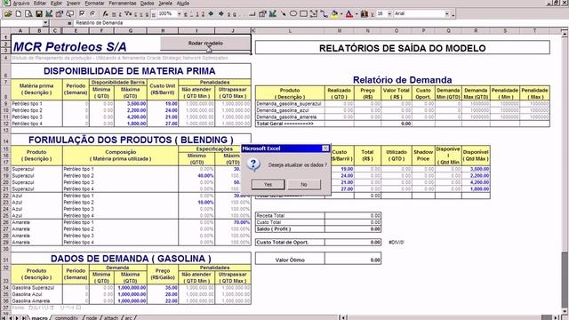Click the second green diamond icon
Screen dimensions: 569x320
pyautogui.click(x=220, y=14)
